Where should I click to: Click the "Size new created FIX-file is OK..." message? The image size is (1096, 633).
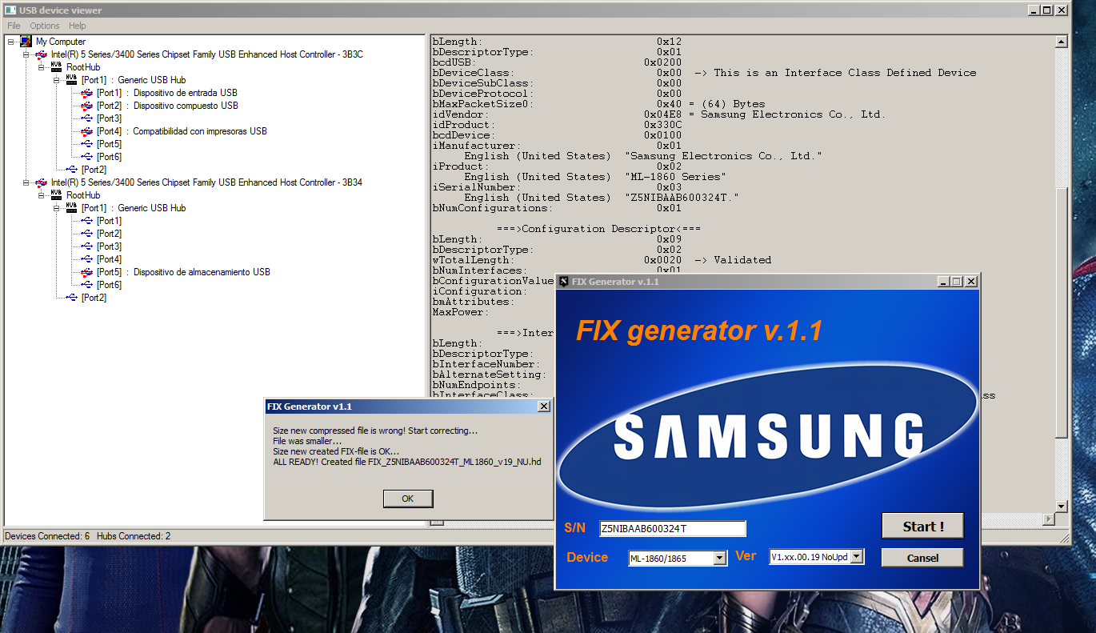[336, 452]
